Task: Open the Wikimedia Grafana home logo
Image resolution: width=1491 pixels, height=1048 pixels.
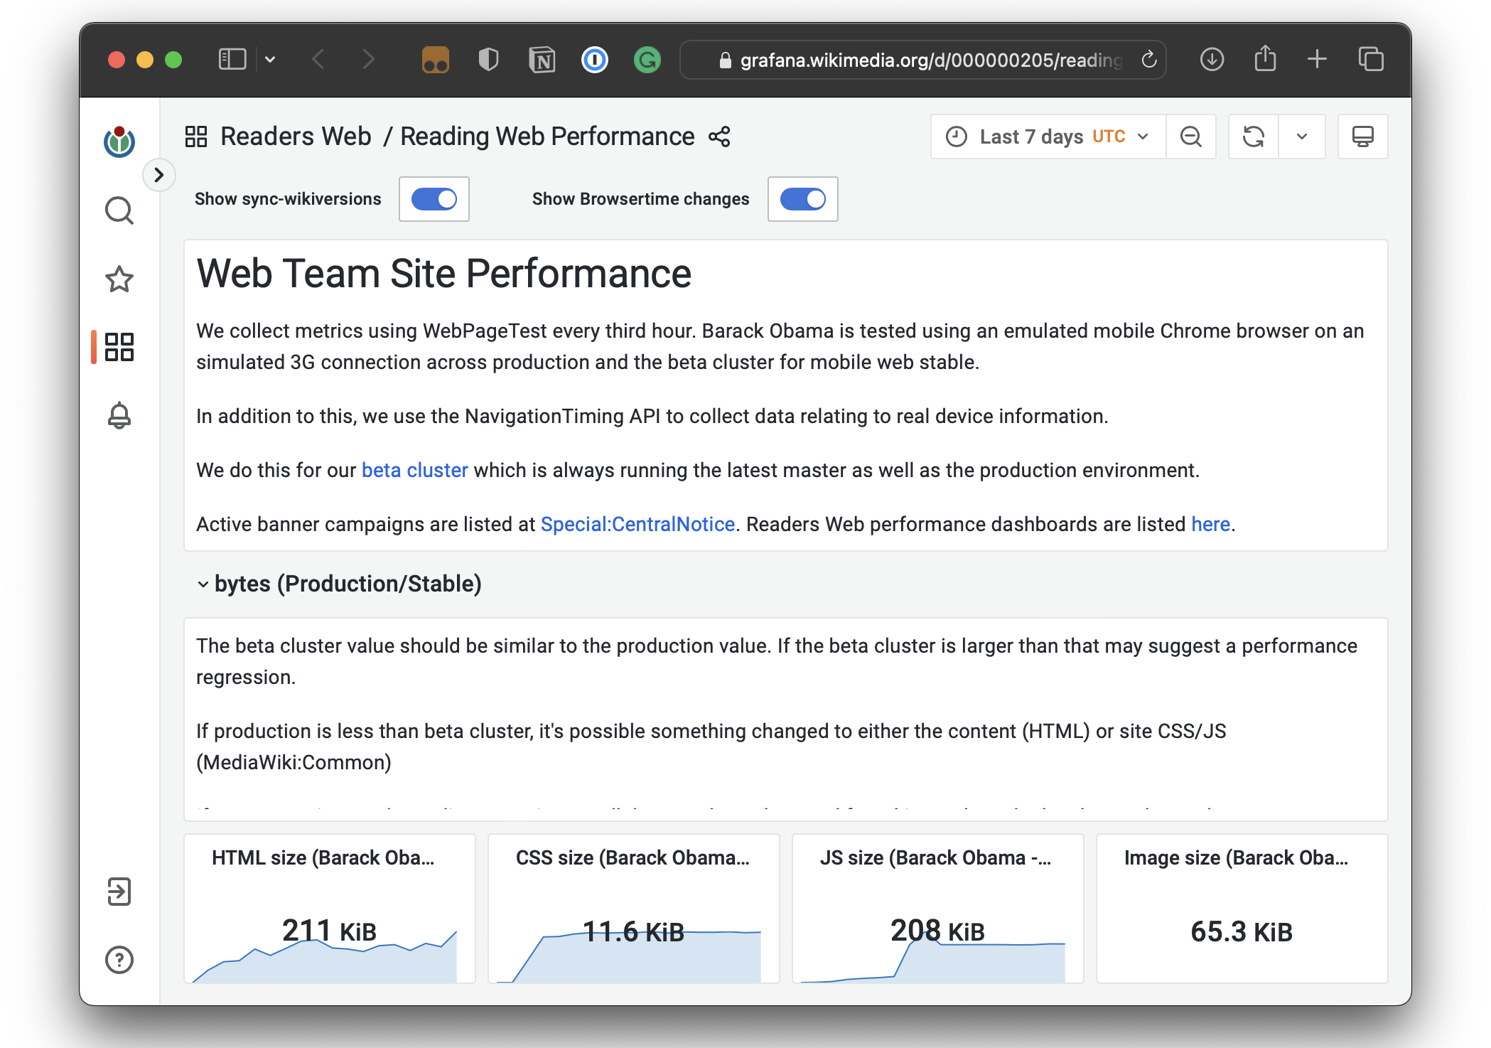Action: (x=119, y=141)
